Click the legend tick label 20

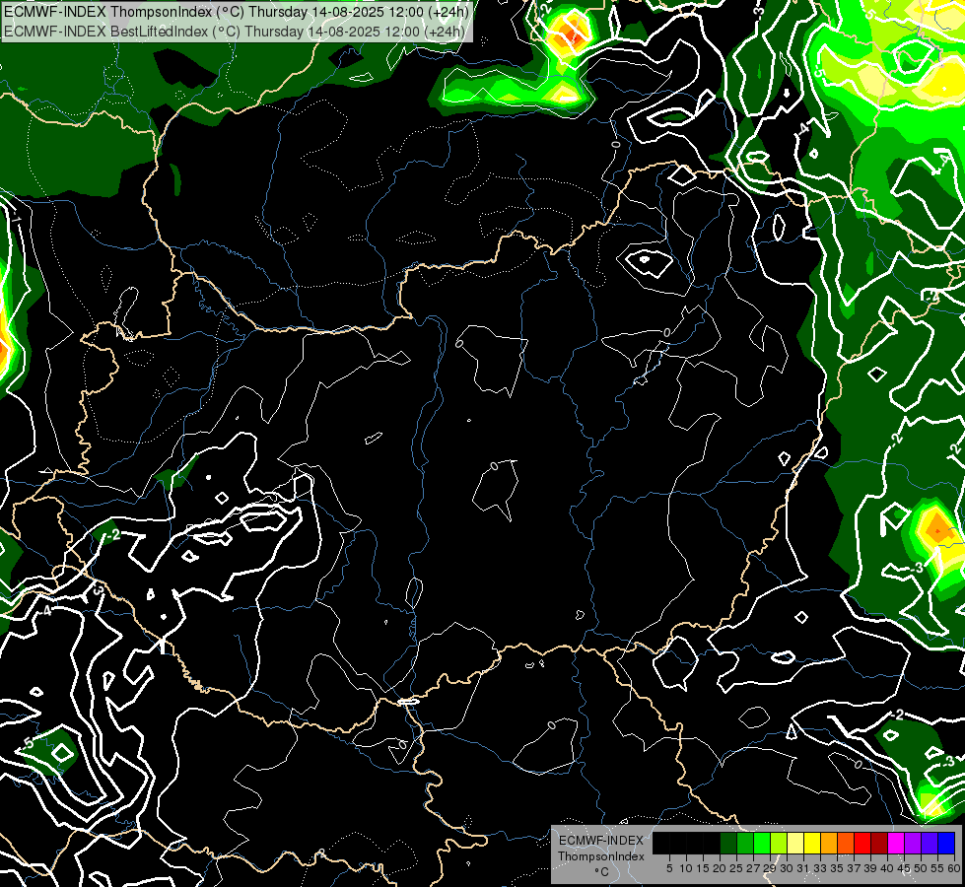[x=720, y=868]
